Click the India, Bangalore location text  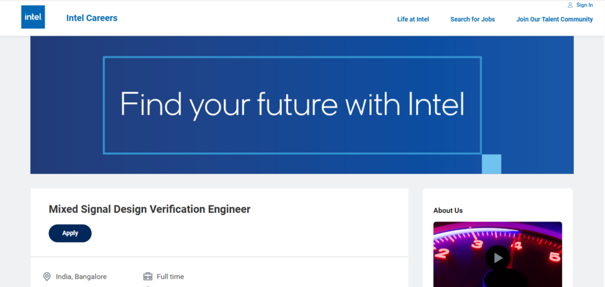tap(82, 276)
